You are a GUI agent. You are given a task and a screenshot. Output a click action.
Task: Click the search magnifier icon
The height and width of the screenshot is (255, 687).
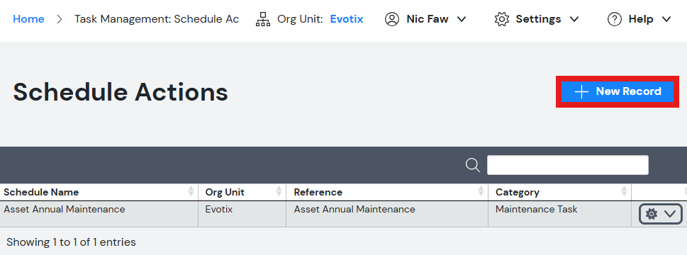click(x=473, y=165)
